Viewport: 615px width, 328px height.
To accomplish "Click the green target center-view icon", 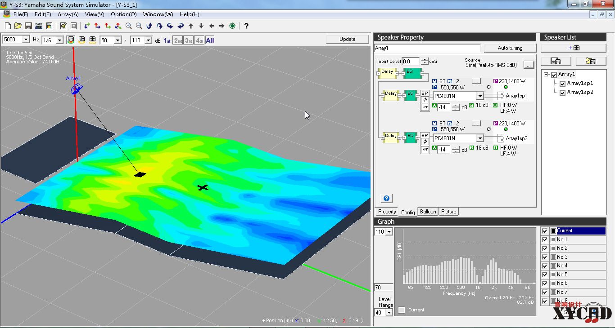I will tap(232, 26).
